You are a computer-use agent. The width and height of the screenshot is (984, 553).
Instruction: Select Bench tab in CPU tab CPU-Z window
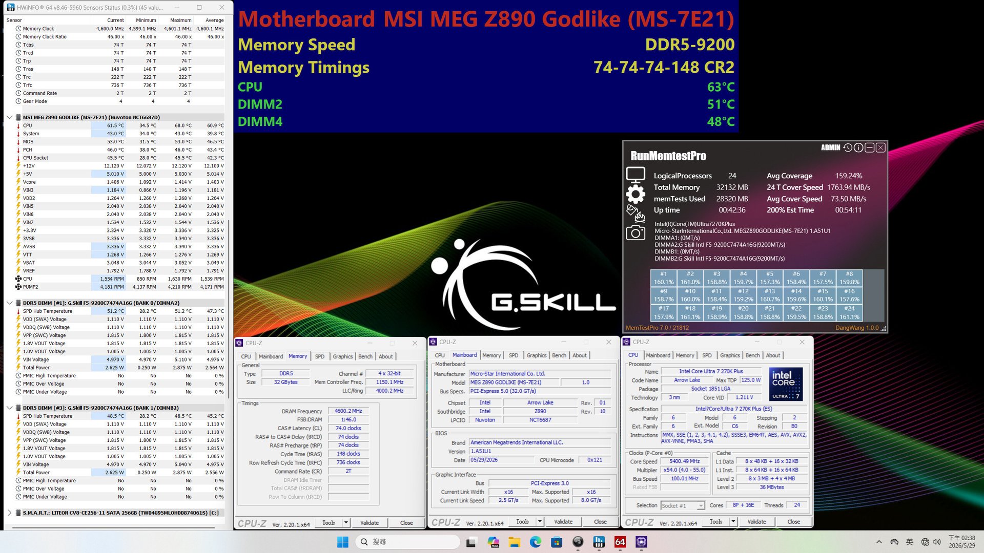pos(752,355)
